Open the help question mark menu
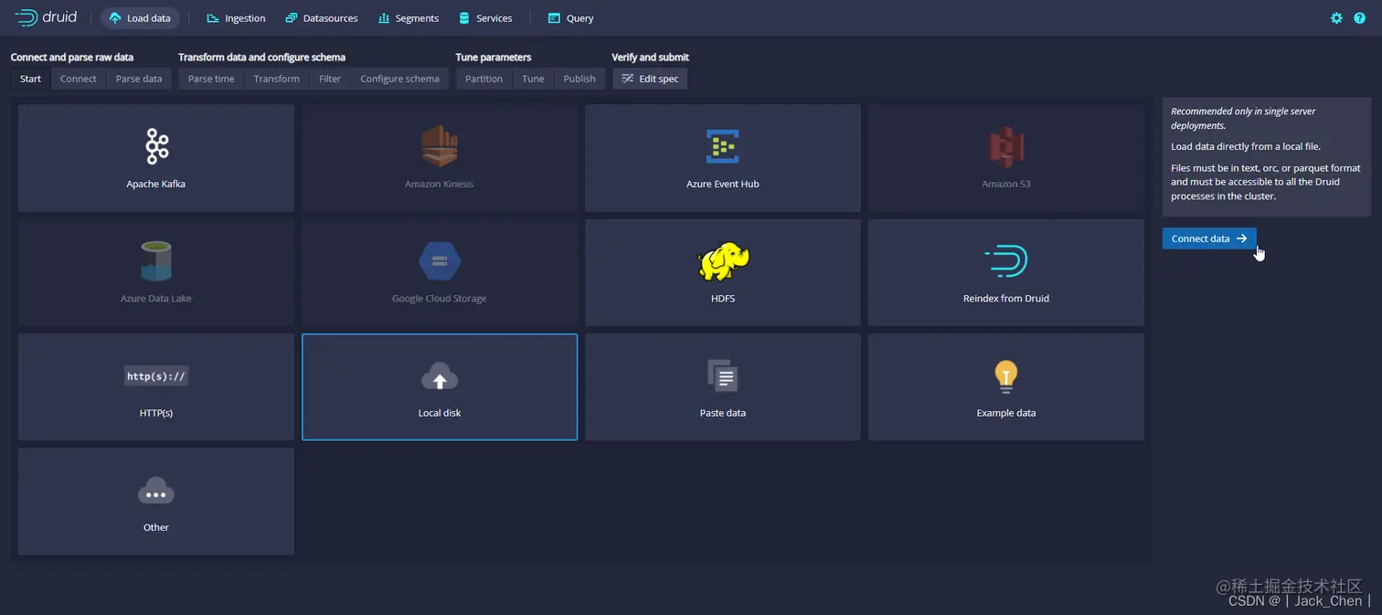The width and height of the screenshot is (1382, 615). pos(1360,18)
